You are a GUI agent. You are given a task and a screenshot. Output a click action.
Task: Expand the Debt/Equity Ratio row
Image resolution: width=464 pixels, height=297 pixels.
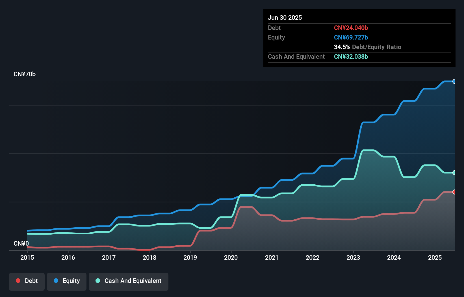point(367,47)
